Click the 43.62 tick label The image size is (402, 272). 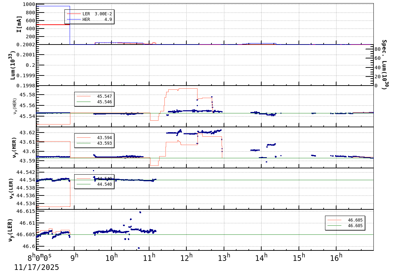(x=27, y=133)
